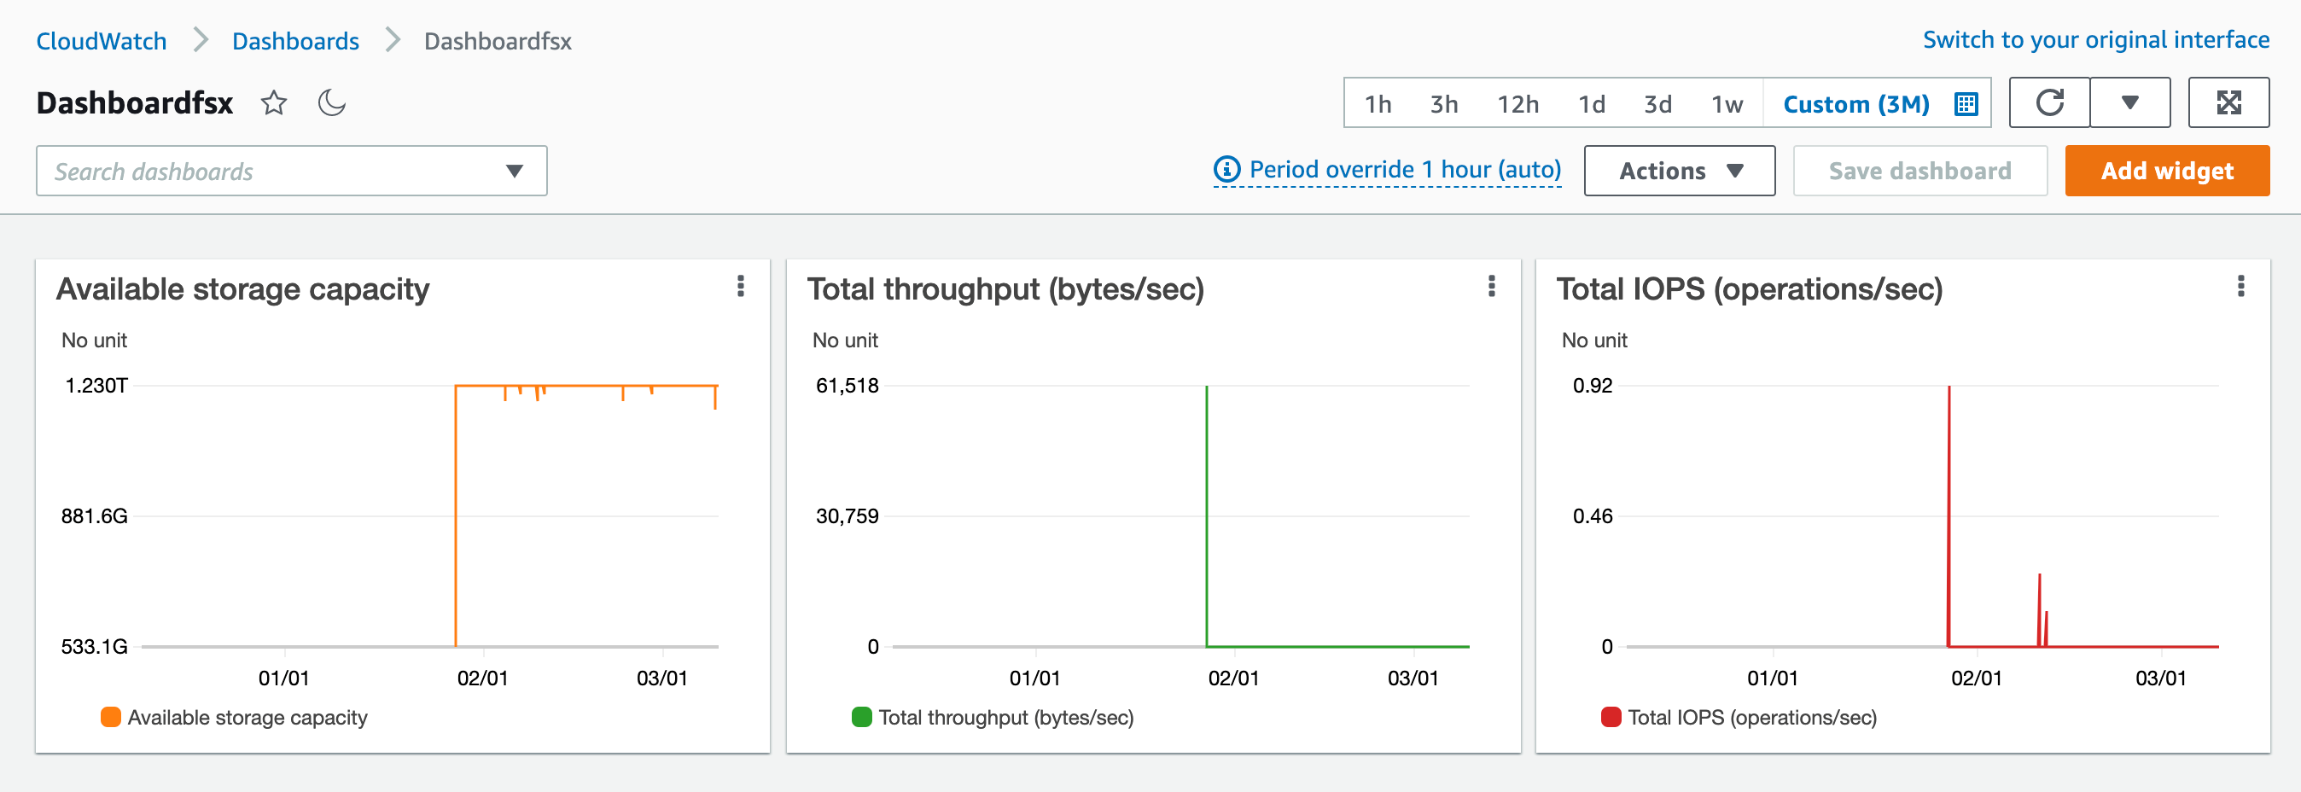This screenshot has width=2301, height=792.
Task: Open options menu on Total throughput widget
Action: (x=1491, y=288)
